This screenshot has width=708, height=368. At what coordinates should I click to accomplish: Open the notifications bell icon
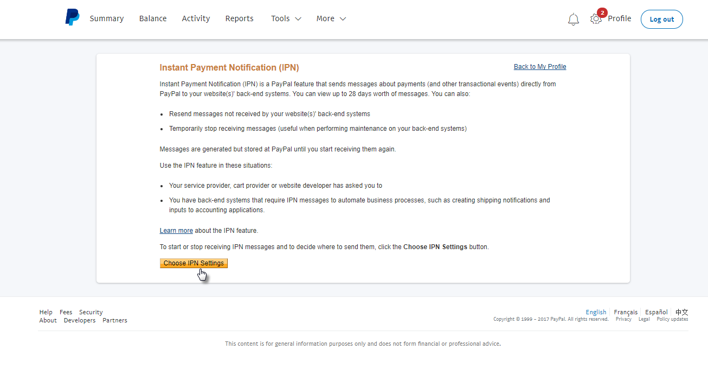pos(573,20)
